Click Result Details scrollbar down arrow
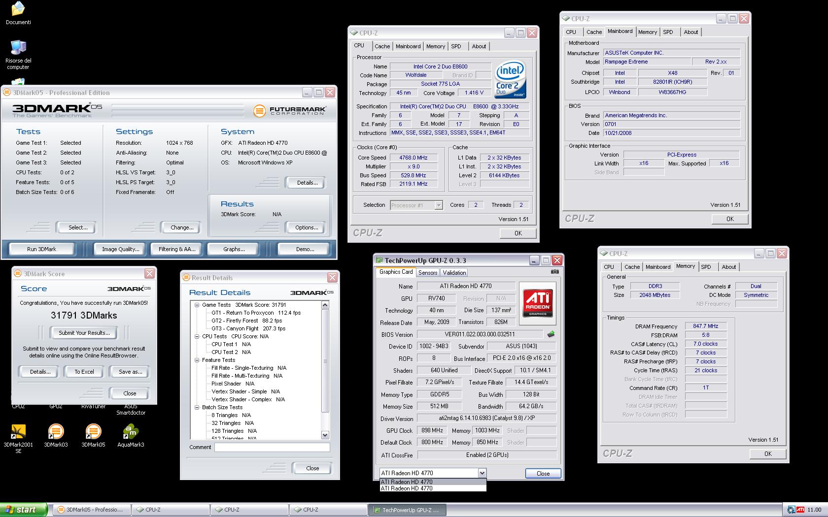This screenshot has height=517, width=828. click(325, 435)
